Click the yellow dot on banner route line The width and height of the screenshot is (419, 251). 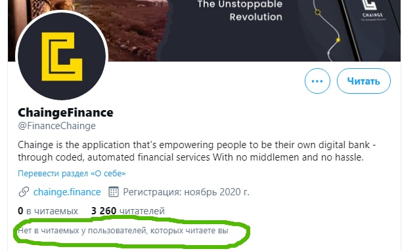pyautogui.click(x=338, y=40)
